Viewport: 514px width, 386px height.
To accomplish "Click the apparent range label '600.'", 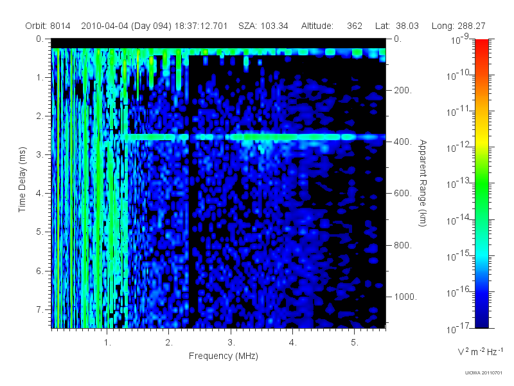I will click(403, 194).
